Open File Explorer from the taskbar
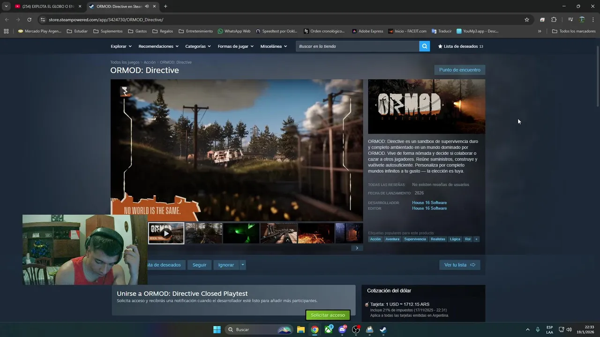 tap(301, 330)
